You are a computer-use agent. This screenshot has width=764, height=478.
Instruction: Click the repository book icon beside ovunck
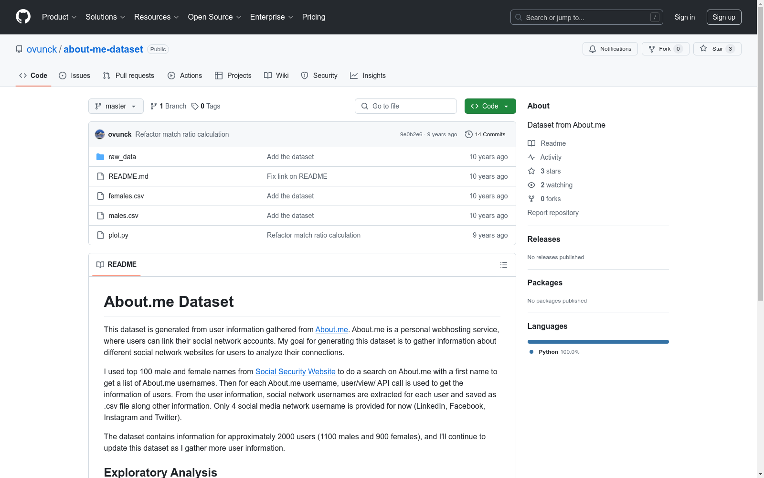19,49
